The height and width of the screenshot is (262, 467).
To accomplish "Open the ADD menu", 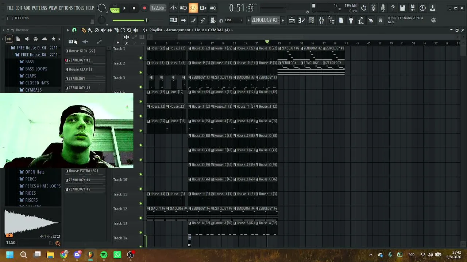I will (x=27, y=8).
